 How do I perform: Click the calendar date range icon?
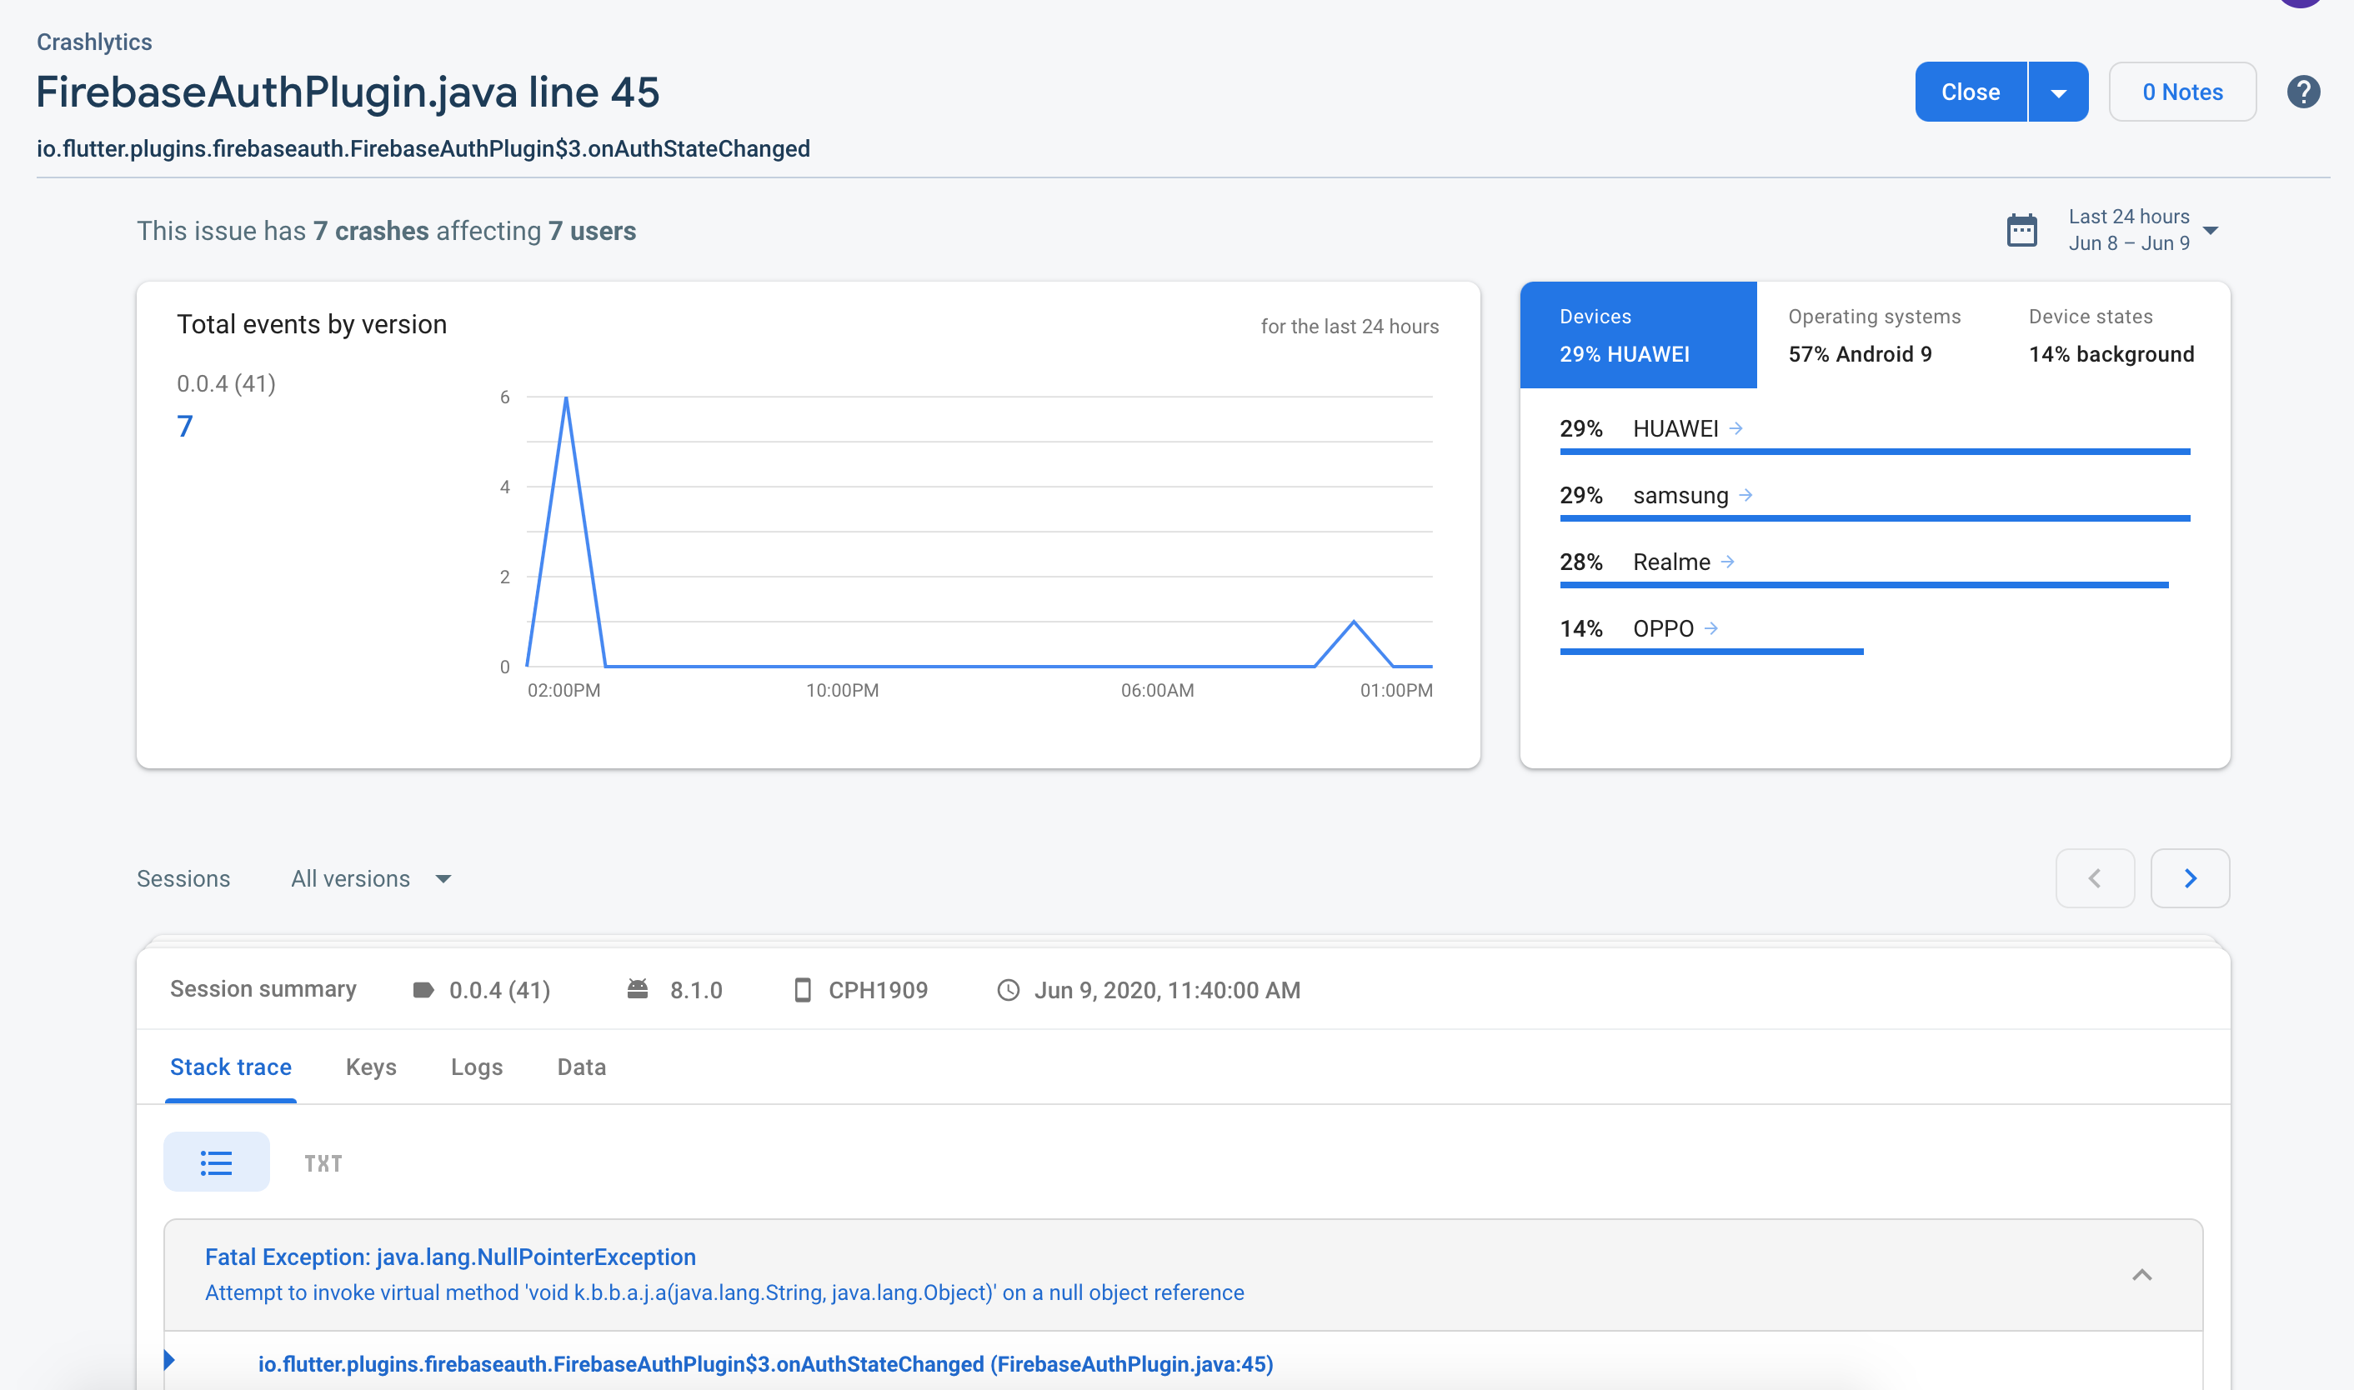click(2021, 231)
